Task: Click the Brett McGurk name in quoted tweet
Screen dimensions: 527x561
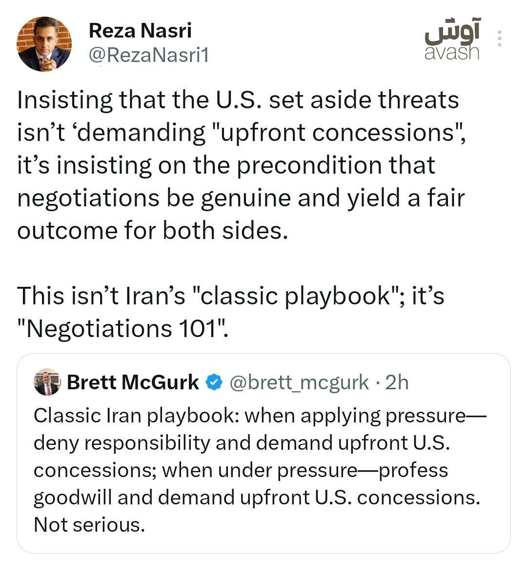Action: tap(133, 382)
